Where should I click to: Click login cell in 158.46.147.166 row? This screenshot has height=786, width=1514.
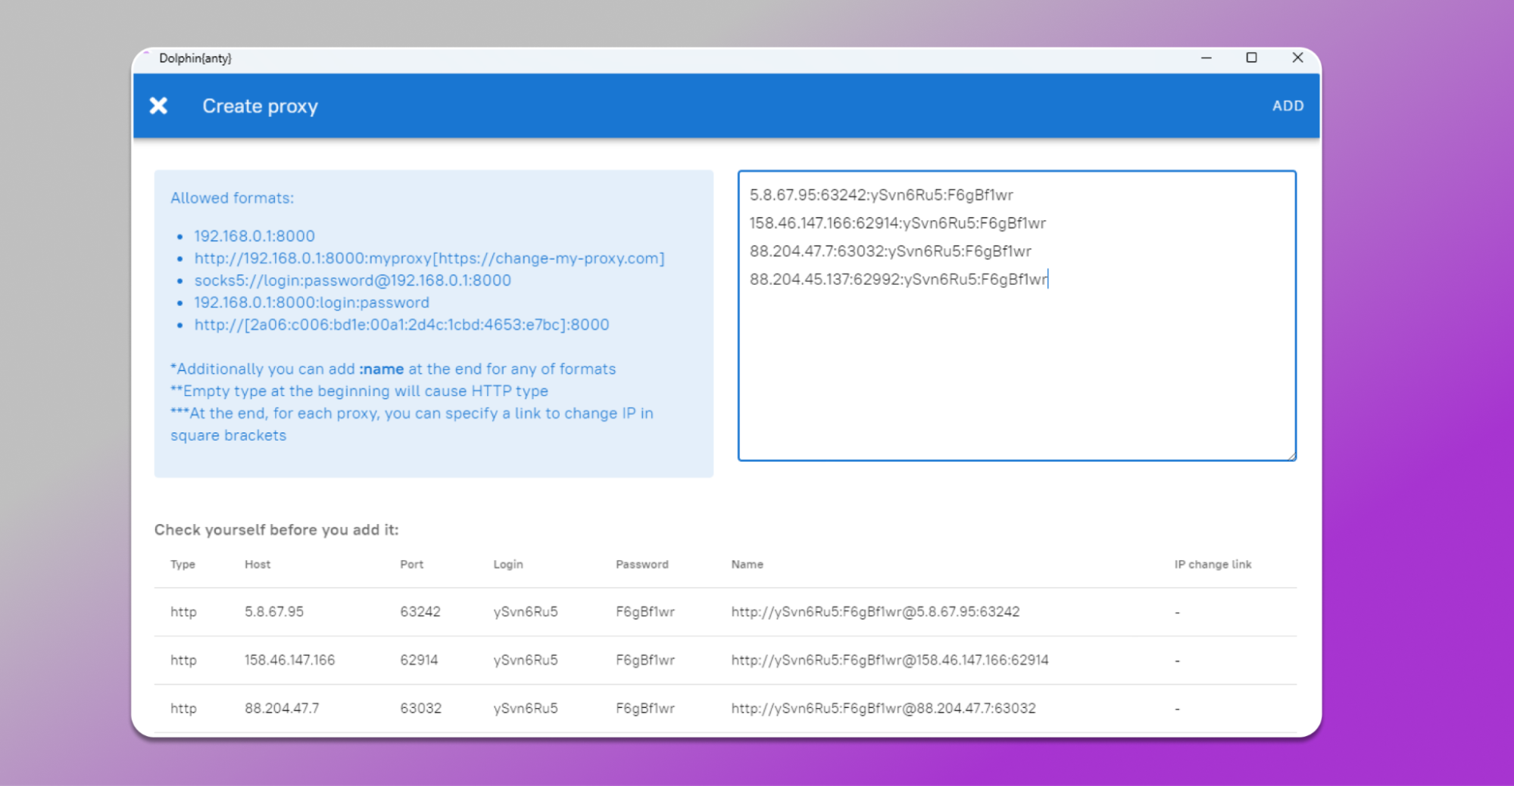coord(526,660)
